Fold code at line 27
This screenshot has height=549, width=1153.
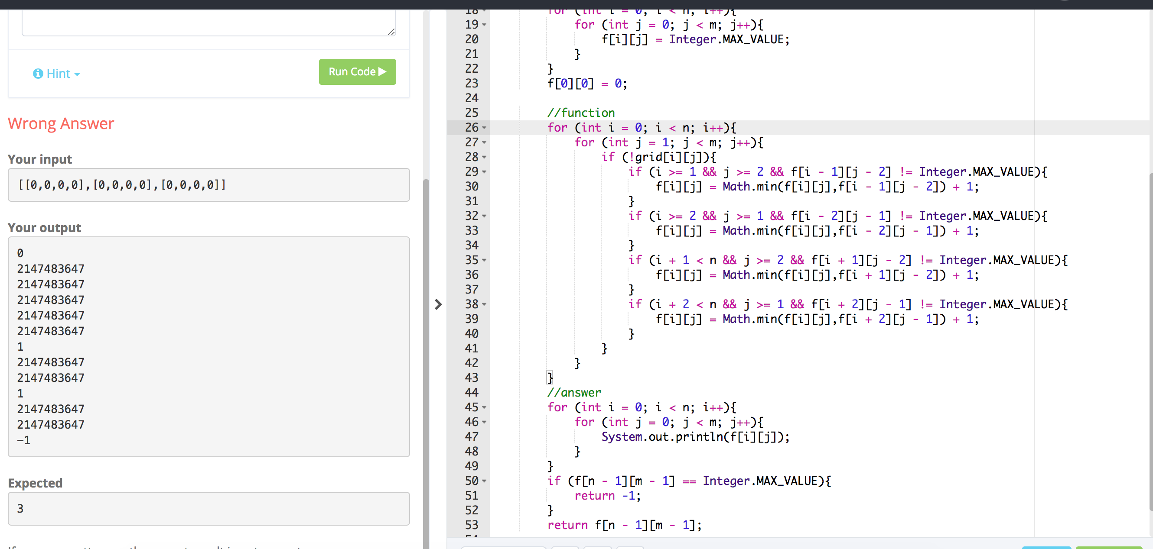click(x=484, y=142)
